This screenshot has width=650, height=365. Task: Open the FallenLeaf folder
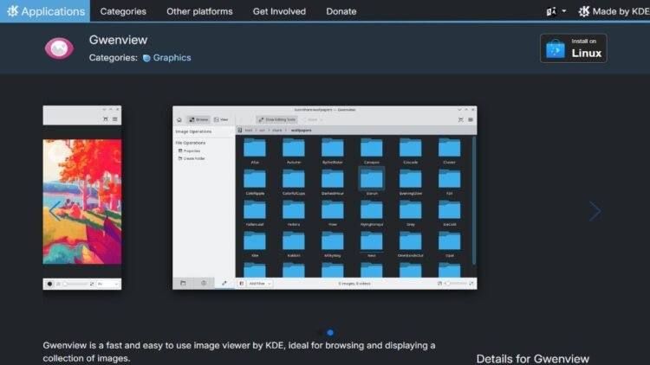point(255,213)
